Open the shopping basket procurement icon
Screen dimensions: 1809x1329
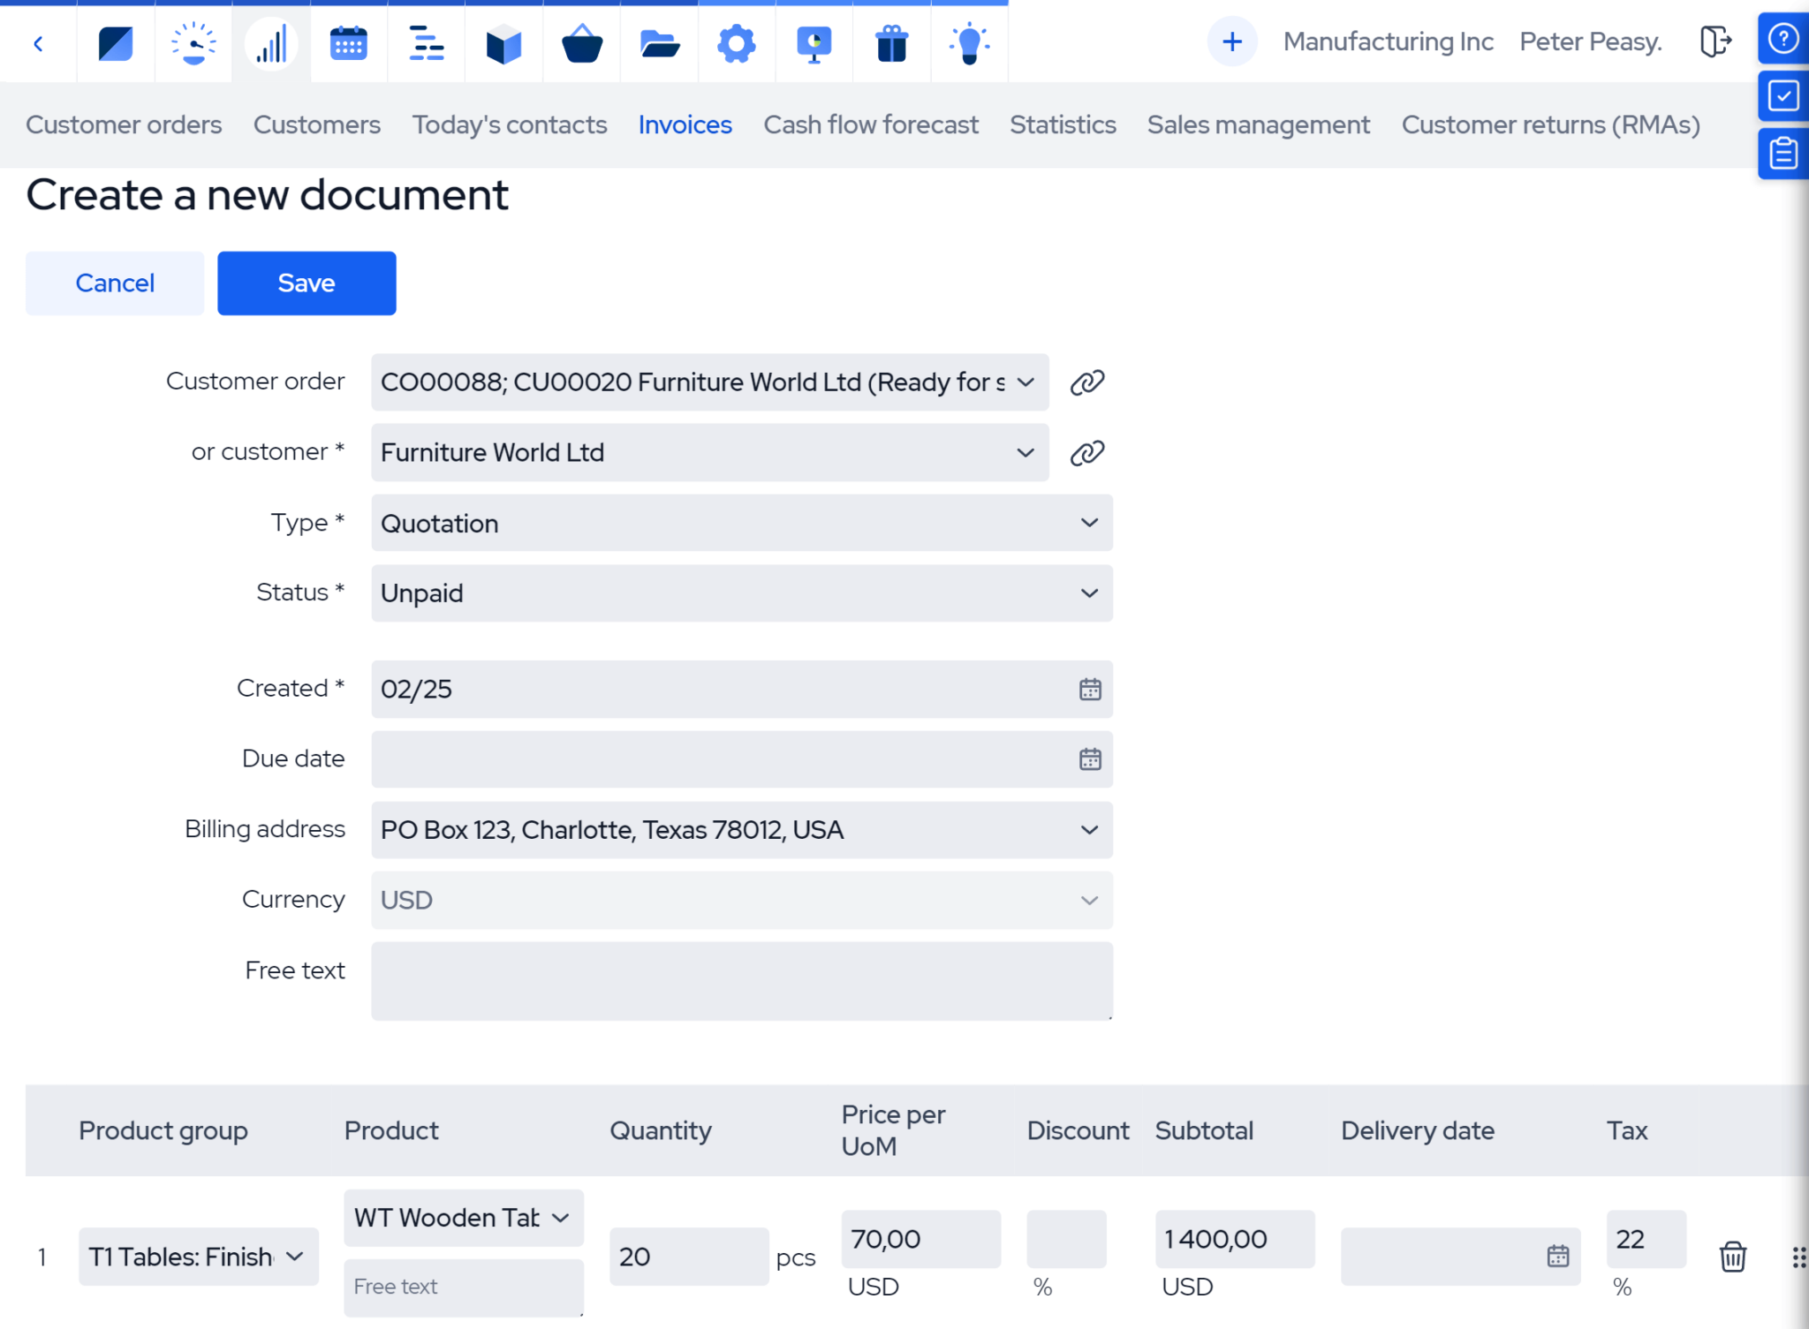point(581,43)
